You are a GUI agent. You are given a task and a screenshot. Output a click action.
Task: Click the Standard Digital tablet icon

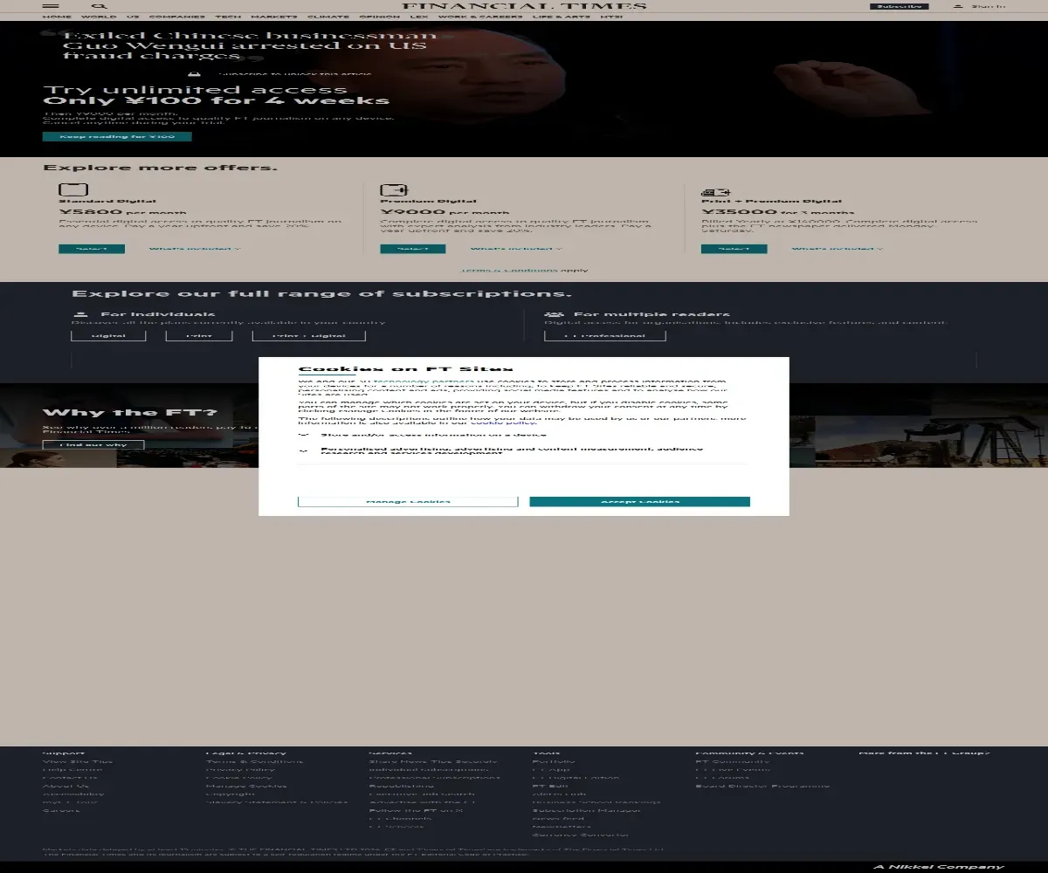[73, 189]
